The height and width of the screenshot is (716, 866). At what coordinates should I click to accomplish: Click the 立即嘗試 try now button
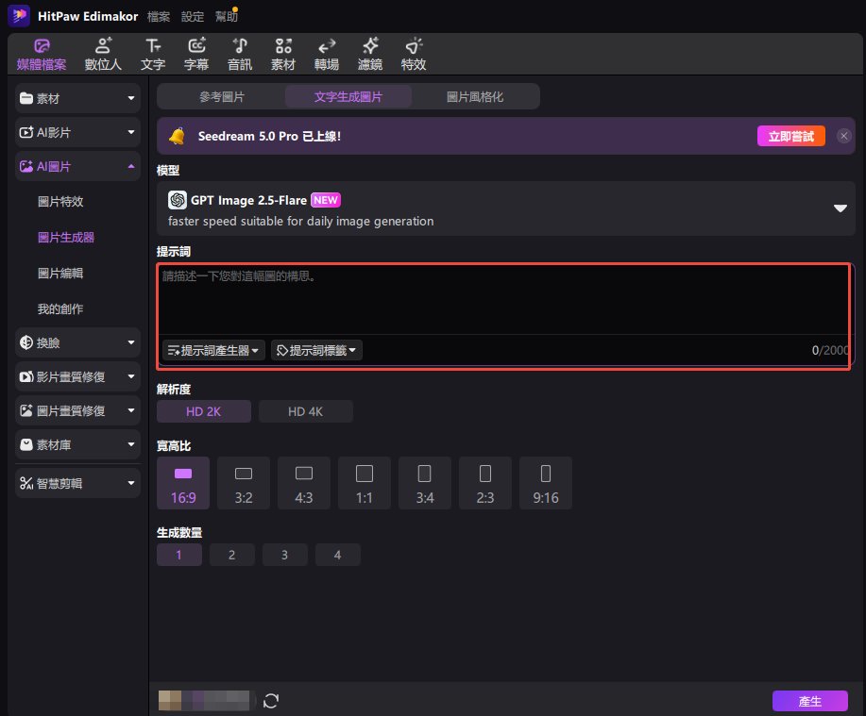(x=790, y=136)
